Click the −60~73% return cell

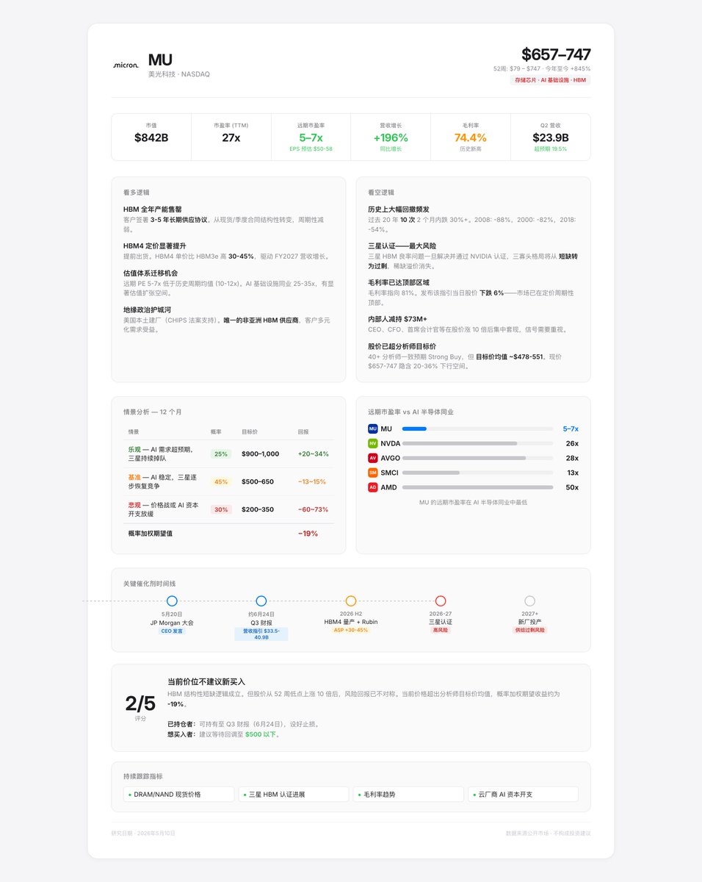[x=313, y=509]
